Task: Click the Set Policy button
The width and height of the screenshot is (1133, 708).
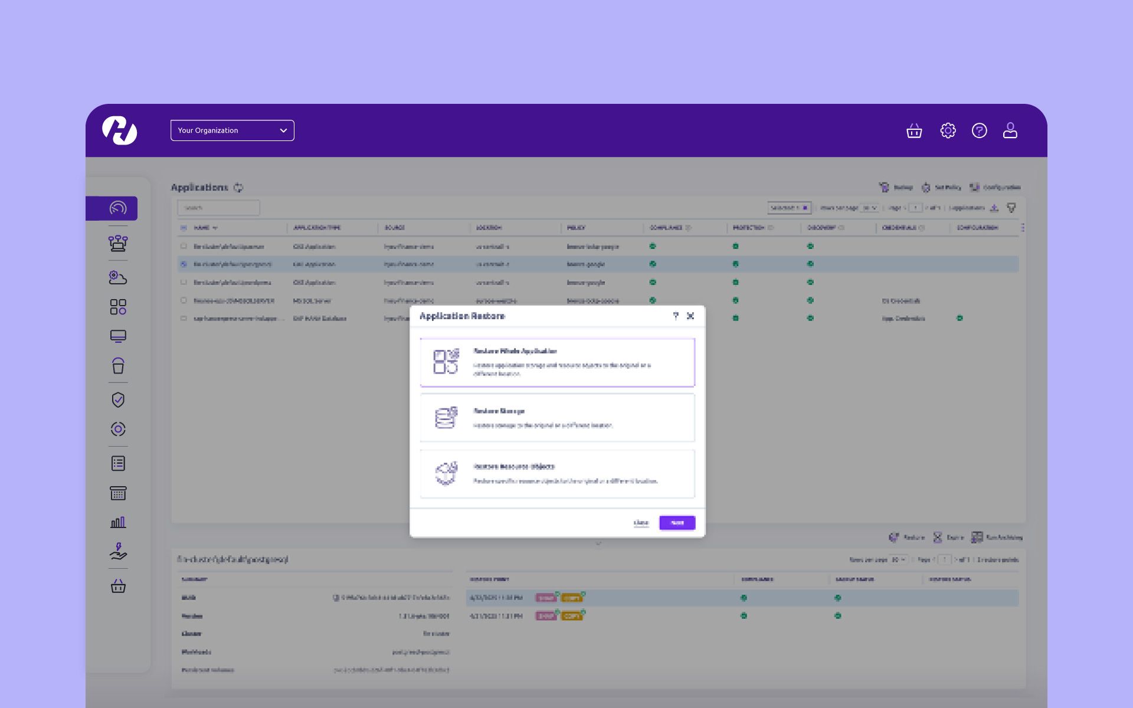Action: coord(941,188)
